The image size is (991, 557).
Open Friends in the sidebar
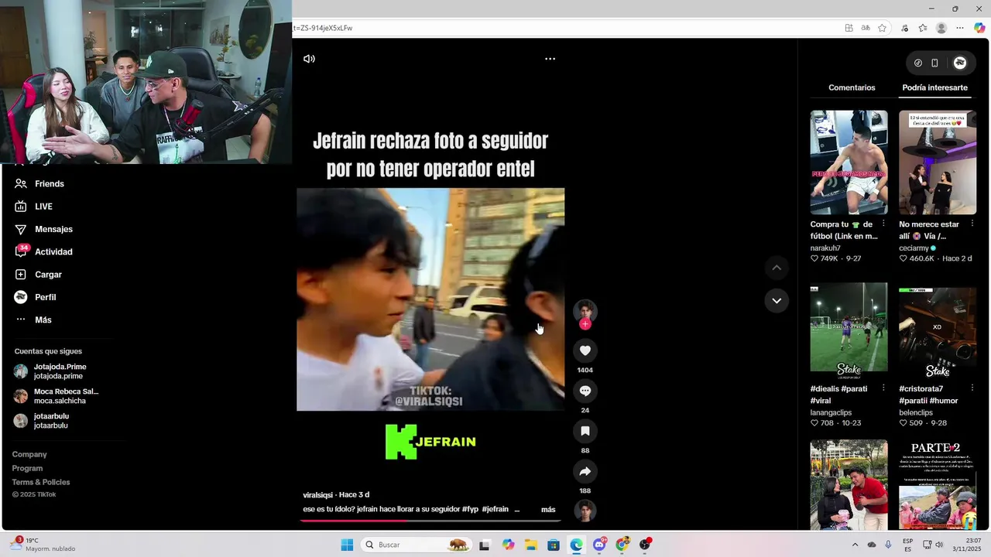point(39,183)
